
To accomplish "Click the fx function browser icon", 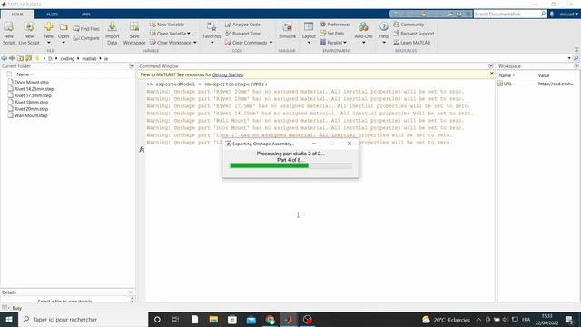I will tap(142, 149).
